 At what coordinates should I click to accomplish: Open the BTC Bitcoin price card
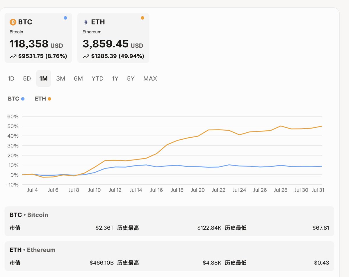(38, 38)
